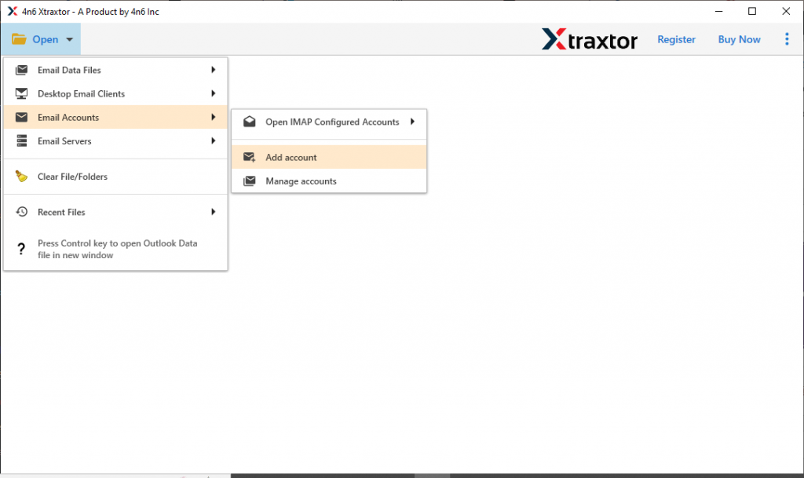
Task: Click the Manage accounts envelope icon
Action: [250, 181]
